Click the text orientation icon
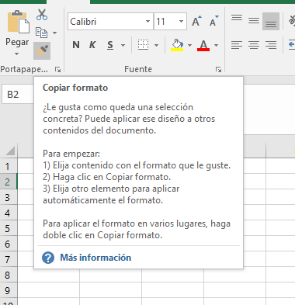Screen dimensions: 295x305 coord(292,21)
